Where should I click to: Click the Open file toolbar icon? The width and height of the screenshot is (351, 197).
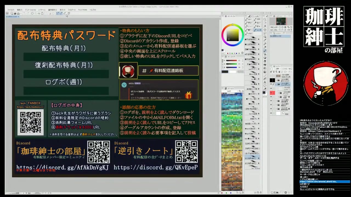pos(15,13)
